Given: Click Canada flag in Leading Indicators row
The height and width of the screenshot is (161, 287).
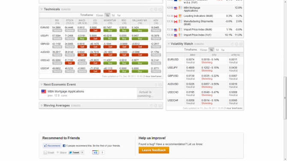Looking at the screenshot, I should click(176, 16).
